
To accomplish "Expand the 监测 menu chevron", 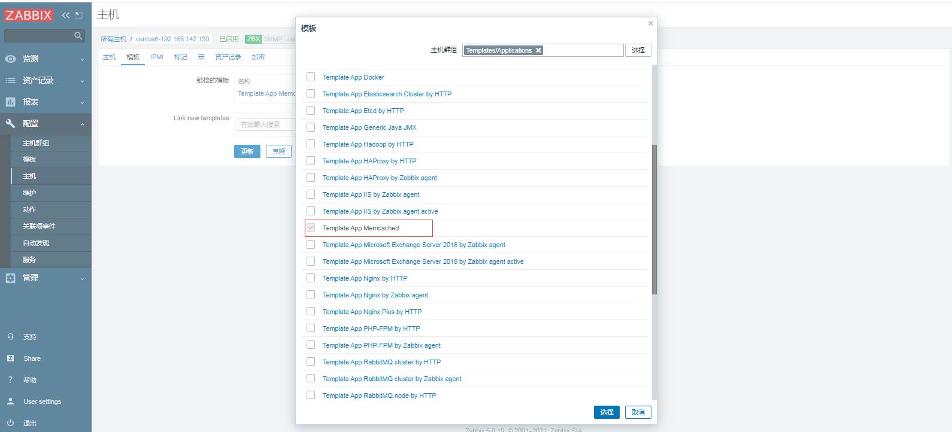I will click(x=82, y=59).
